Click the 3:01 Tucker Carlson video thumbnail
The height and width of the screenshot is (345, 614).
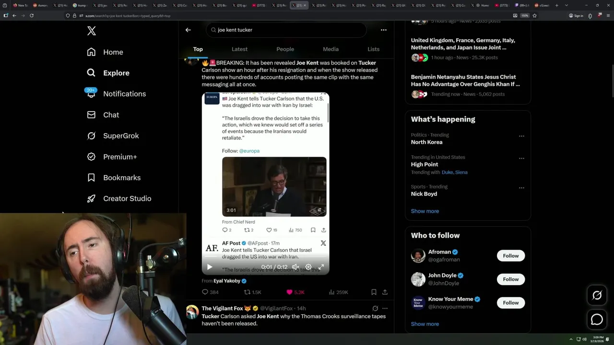(274, 186)
